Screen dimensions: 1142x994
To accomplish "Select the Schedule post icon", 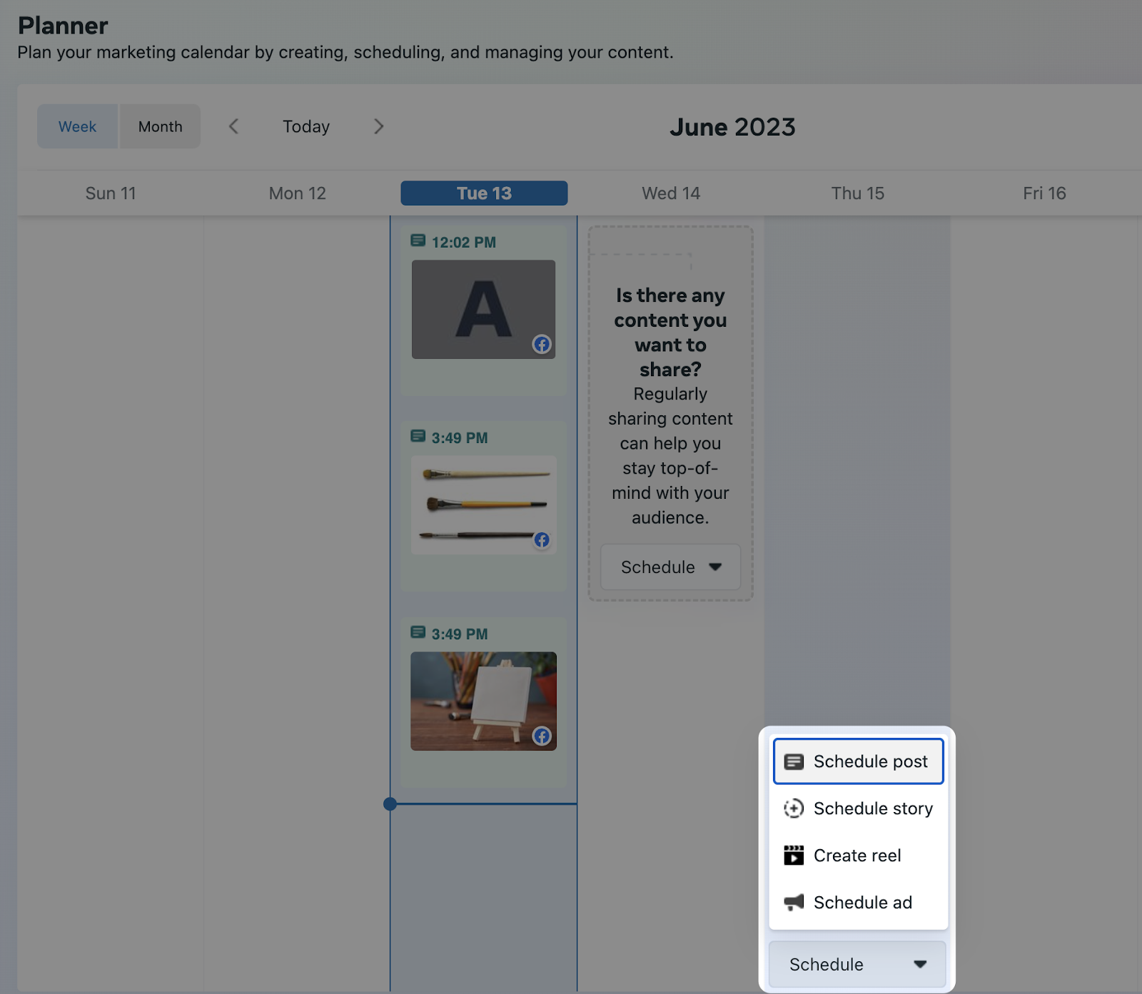I will (794, 761).
